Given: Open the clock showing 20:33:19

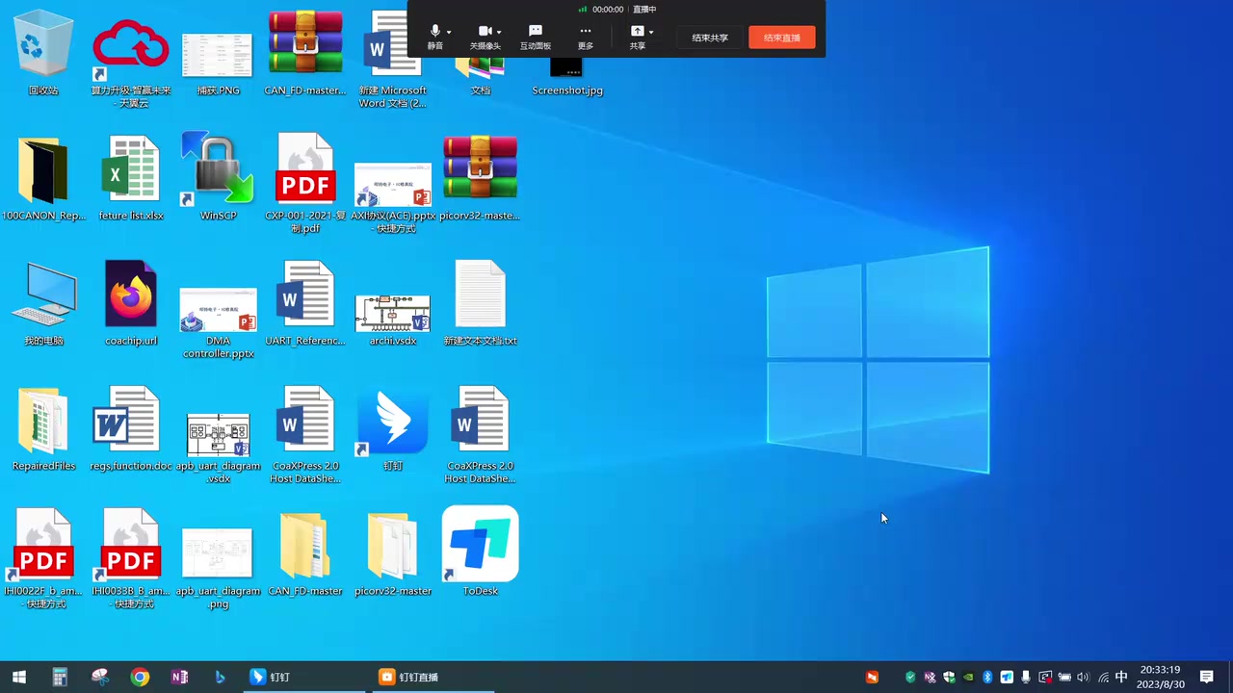Looking at the screenshot, I should 1160,677.
